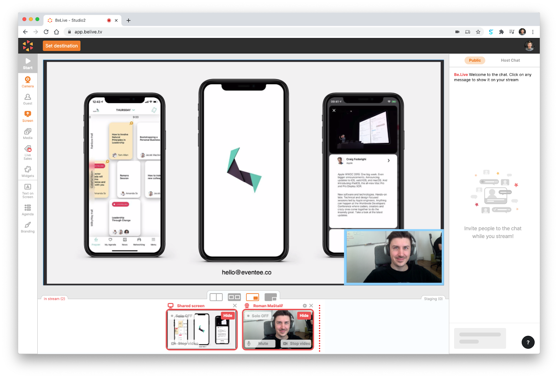Viewport: 558px width, 378px height.
Task: Open the Chrome three-dot menu
Action: pyautogui.click(x=533, y=32)
